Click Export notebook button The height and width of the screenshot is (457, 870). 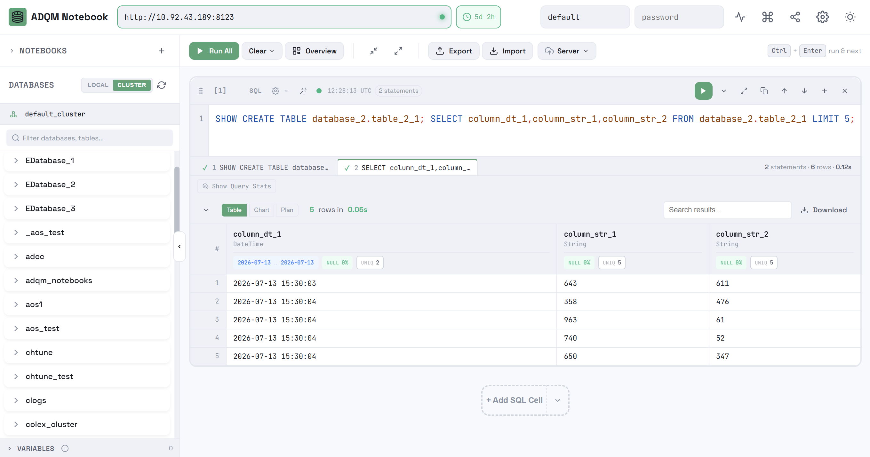coord(454,51)
